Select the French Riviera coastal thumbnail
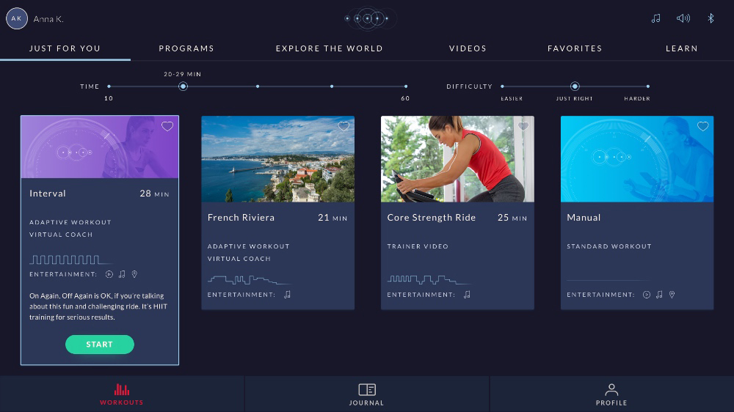This screenshot has width=734, height=412. click(x=277, y=159)
